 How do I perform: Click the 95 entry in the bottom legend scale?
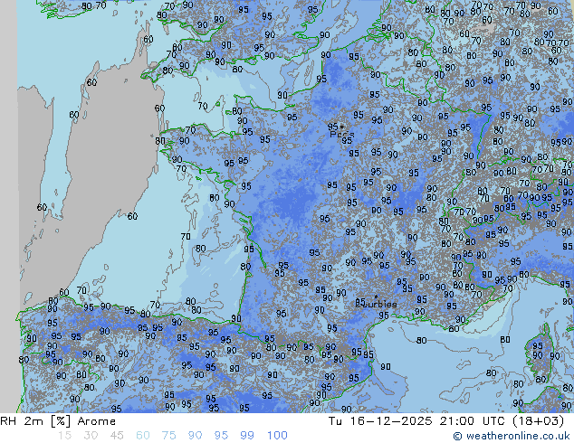221,436
